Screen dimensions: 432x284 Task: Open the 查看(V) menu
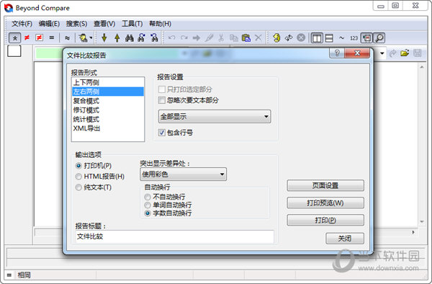click(104, 24)
